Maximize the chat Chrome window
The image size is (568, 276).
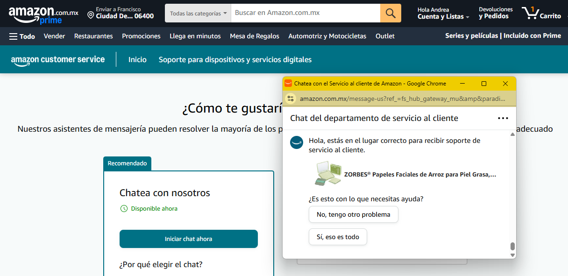coord(484,84)
